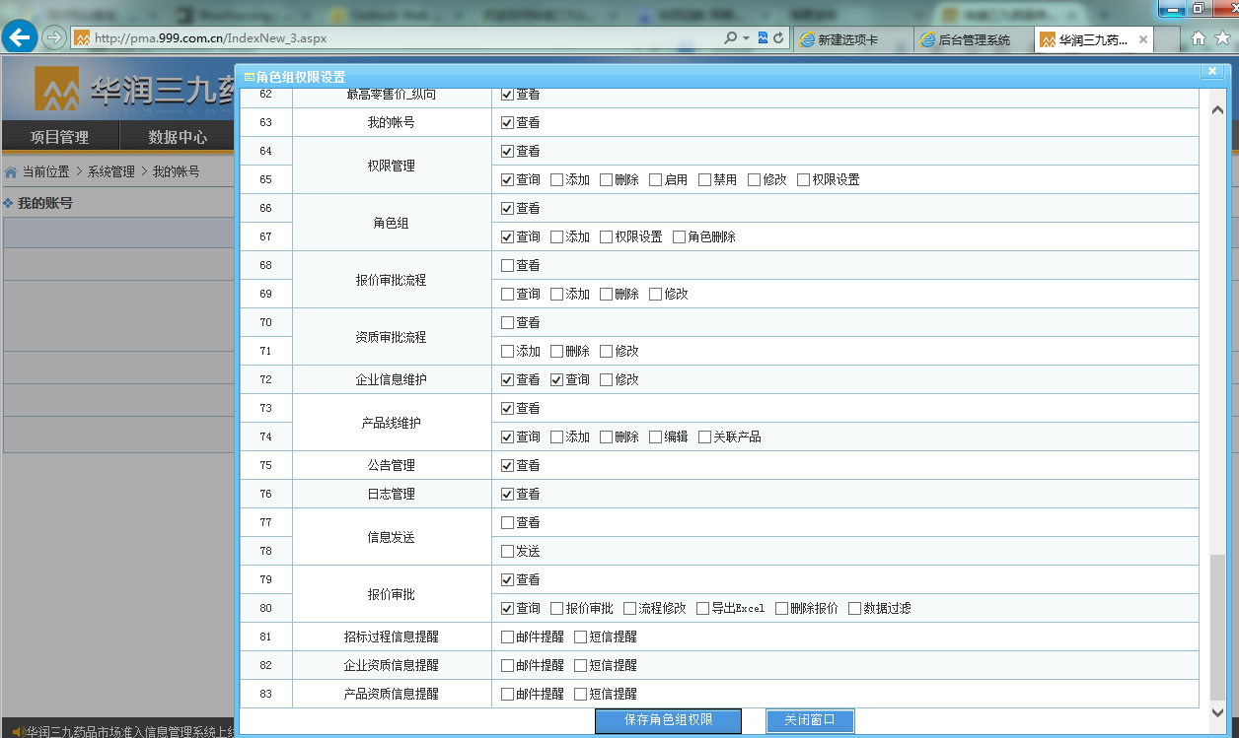Viewport: 1239px width, 738px height.
Task: Click the magnifier search icon in address bar
Action: click(730, 38)
